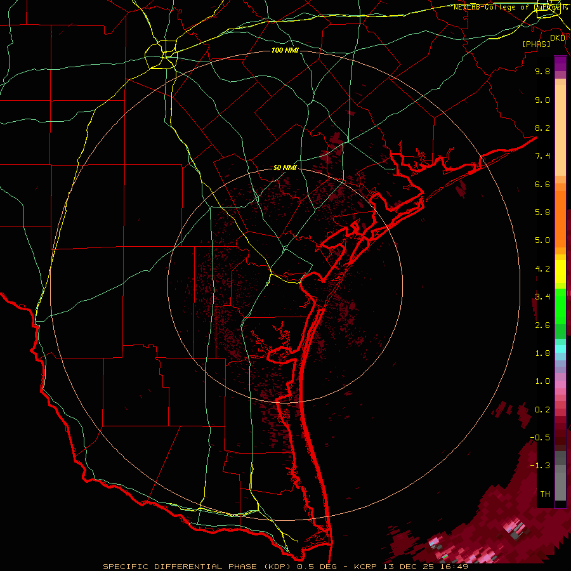Click the 2.6 value on the color scale
This screenshot has height=571, width=571.
[x=542, y=325]
